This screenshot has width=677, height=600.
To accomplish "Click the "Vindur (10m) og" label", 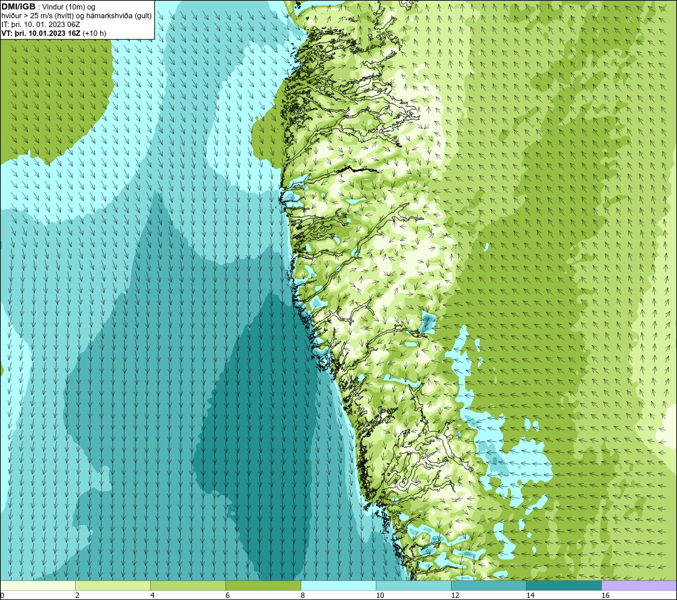I will point(68,7).
